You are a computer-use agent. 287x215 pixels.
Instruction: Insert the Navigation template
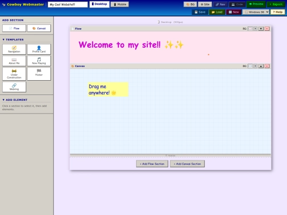click(14, 49)
